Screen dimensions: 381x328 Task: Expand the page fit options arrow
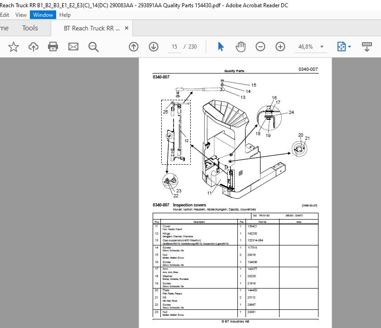349,47
